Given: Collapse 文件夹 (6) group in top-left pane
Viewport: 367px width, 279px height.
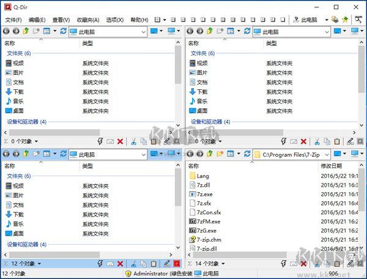Looking at the screenshot, I should click(x=19, y=53).
